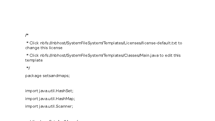Click 'HashMap' in the import statement
Image resolution: width=215 pixels, height=121 pixels.
click(65, 99)
